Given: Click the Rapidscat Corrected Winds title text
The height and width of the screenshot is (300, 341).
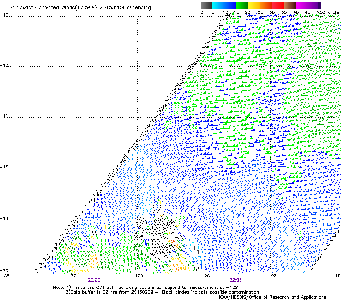Looking at the screenshot, I should click(80, 8).
